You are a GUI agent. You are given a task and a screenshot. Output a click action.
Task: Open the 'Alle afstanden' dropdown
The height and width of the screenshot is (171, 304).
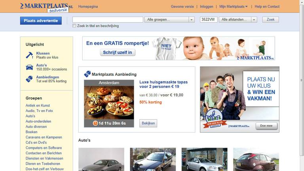(x=238, y=19)
